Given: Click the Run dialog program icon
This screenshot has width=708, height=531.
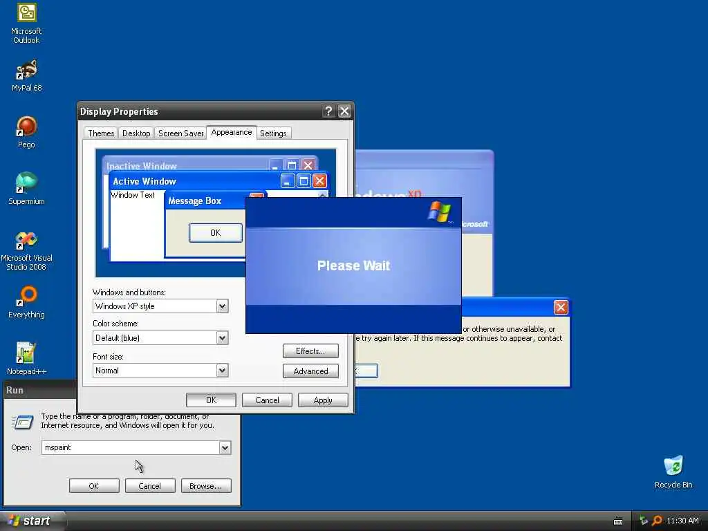Looking at the screenshot, I should [22, 422].
